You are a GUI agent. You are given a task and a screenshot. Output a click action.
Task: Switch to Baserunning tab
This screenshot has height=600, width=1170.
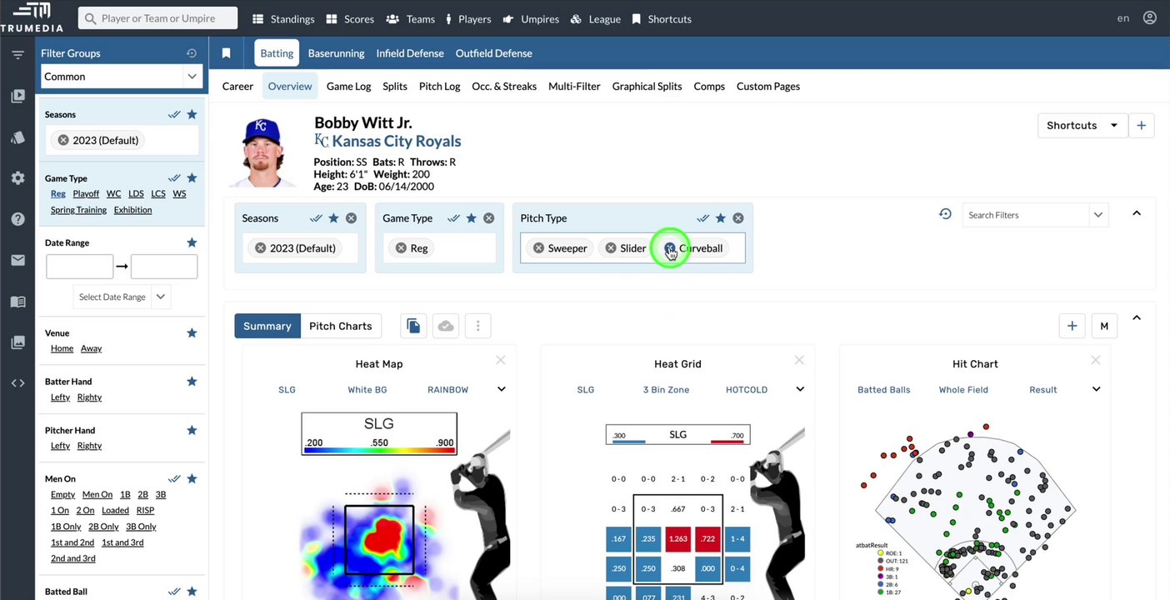click(x=336, y=53)
